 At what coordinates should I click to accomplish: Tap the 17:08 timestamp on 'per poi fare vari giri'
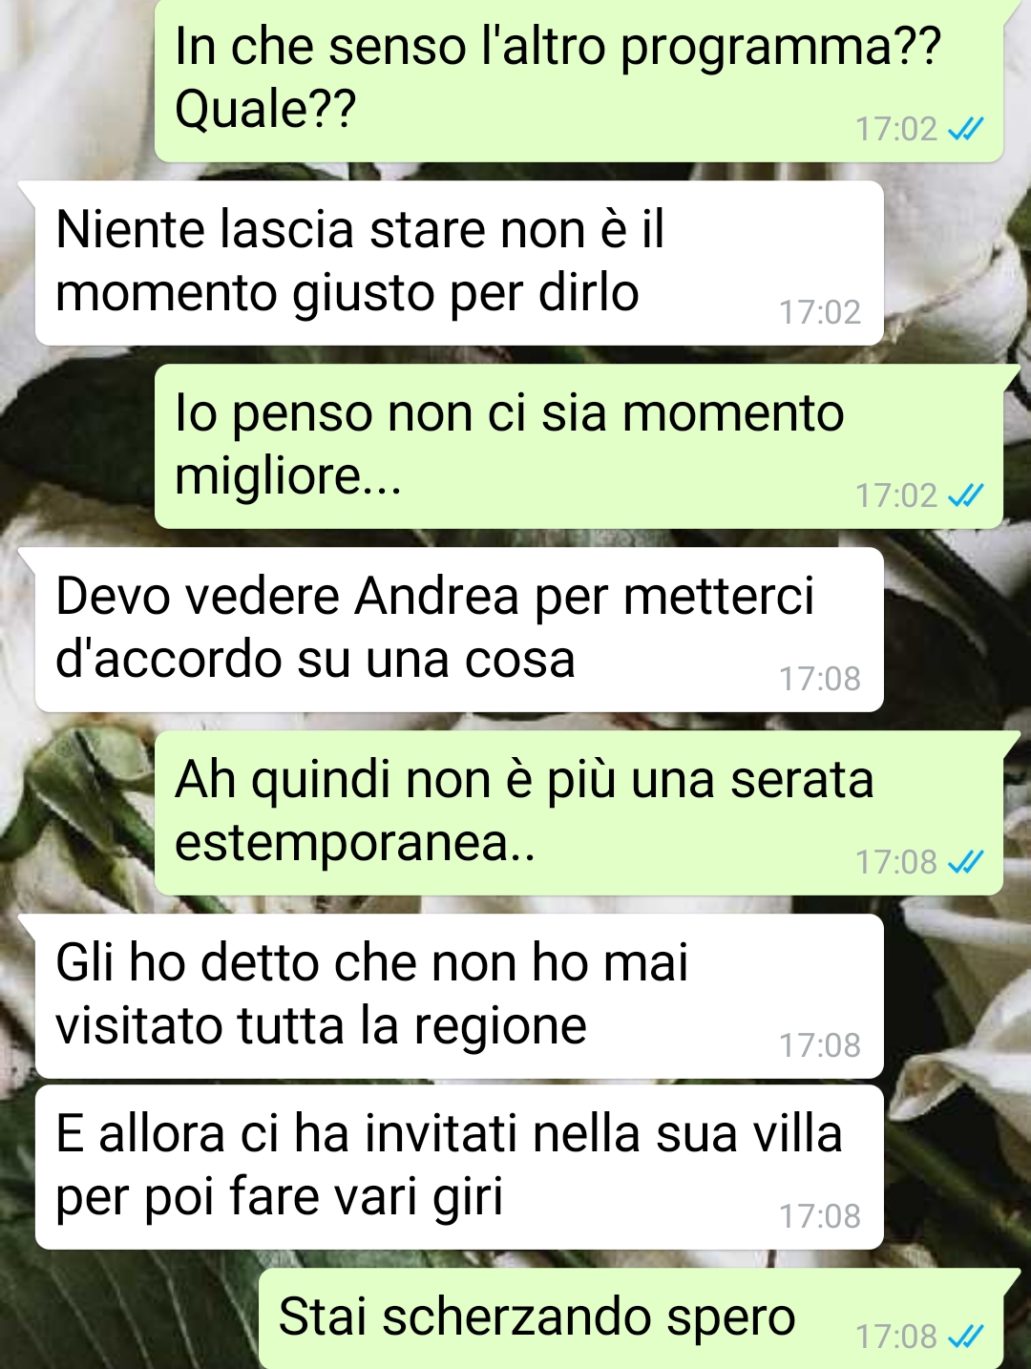(819, 1216)
